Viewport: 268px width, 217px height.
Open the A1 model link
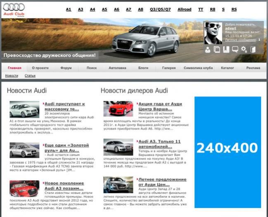tap(69, 10)
